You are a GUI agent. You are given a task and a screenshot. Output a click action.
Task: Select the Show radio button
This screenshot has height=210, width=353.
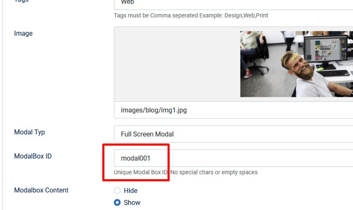pyautogui.click(x=117, y=203)
